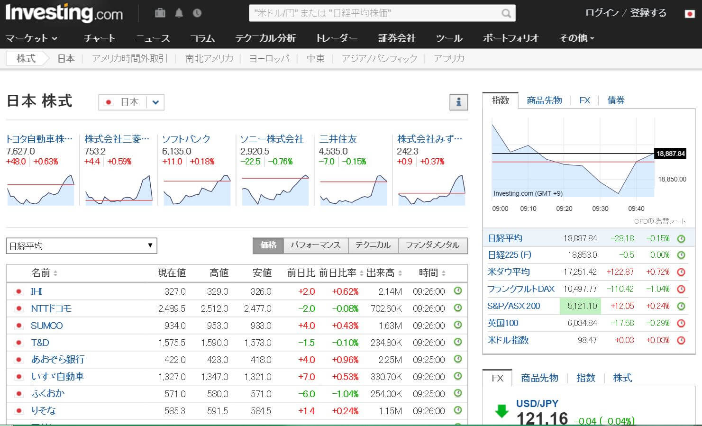Viewport: 702px width, 426px height.
Task: Open the 証券会社 menu
Action: 397,38
